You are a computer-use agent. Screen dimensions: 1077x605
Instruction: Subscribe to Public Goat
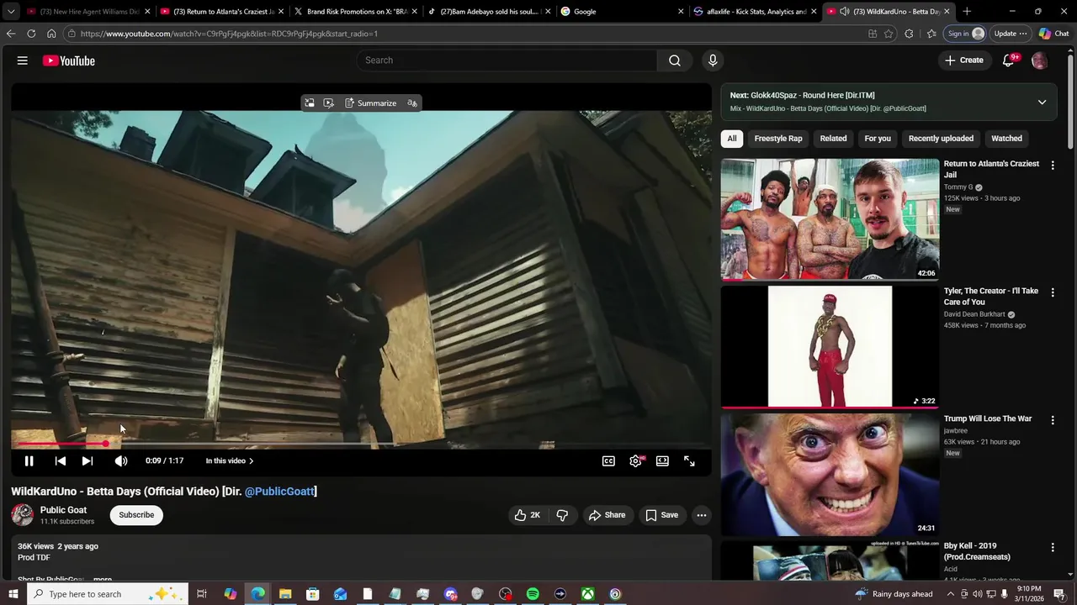136,515
